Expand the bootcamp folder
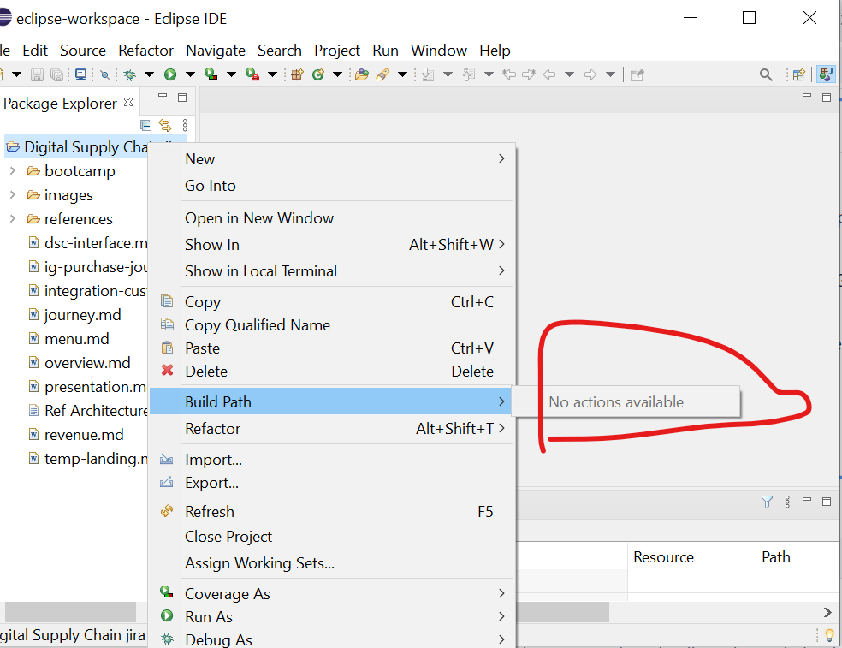This screenshot has width=842, height=648. coord(13,171)
